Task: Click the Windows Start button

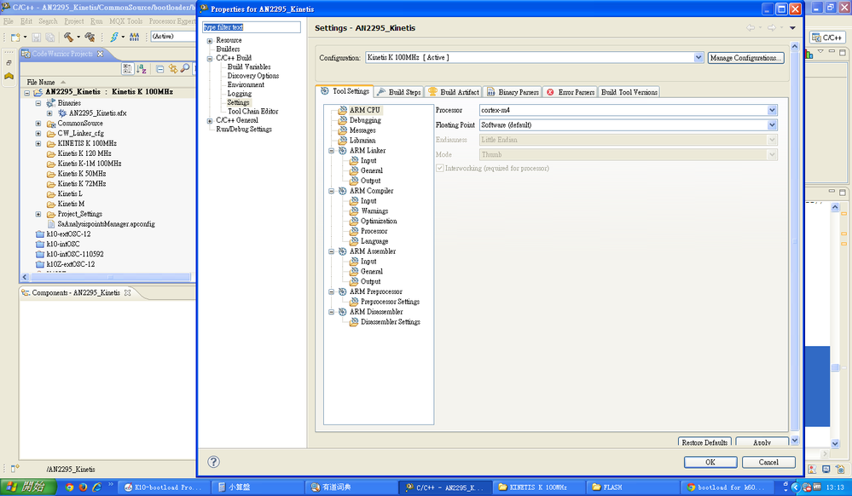Action: (28, 487)
